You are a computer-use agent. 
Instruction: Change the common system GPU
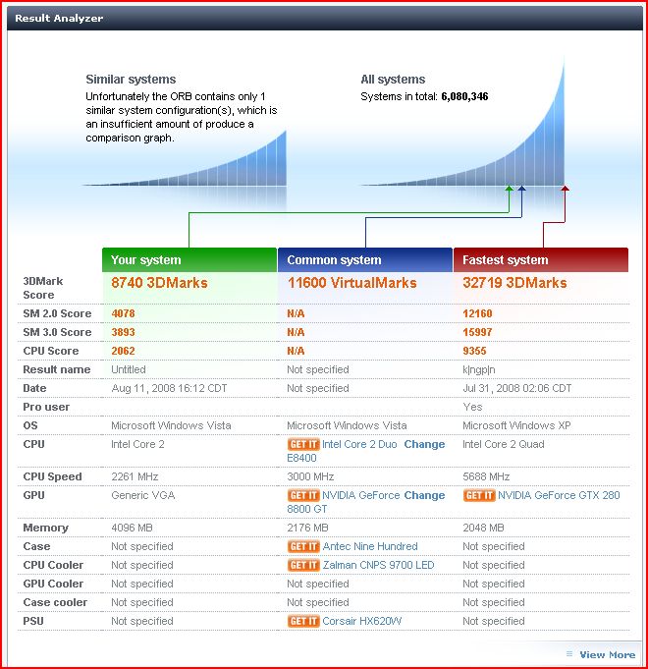(424, 495)
